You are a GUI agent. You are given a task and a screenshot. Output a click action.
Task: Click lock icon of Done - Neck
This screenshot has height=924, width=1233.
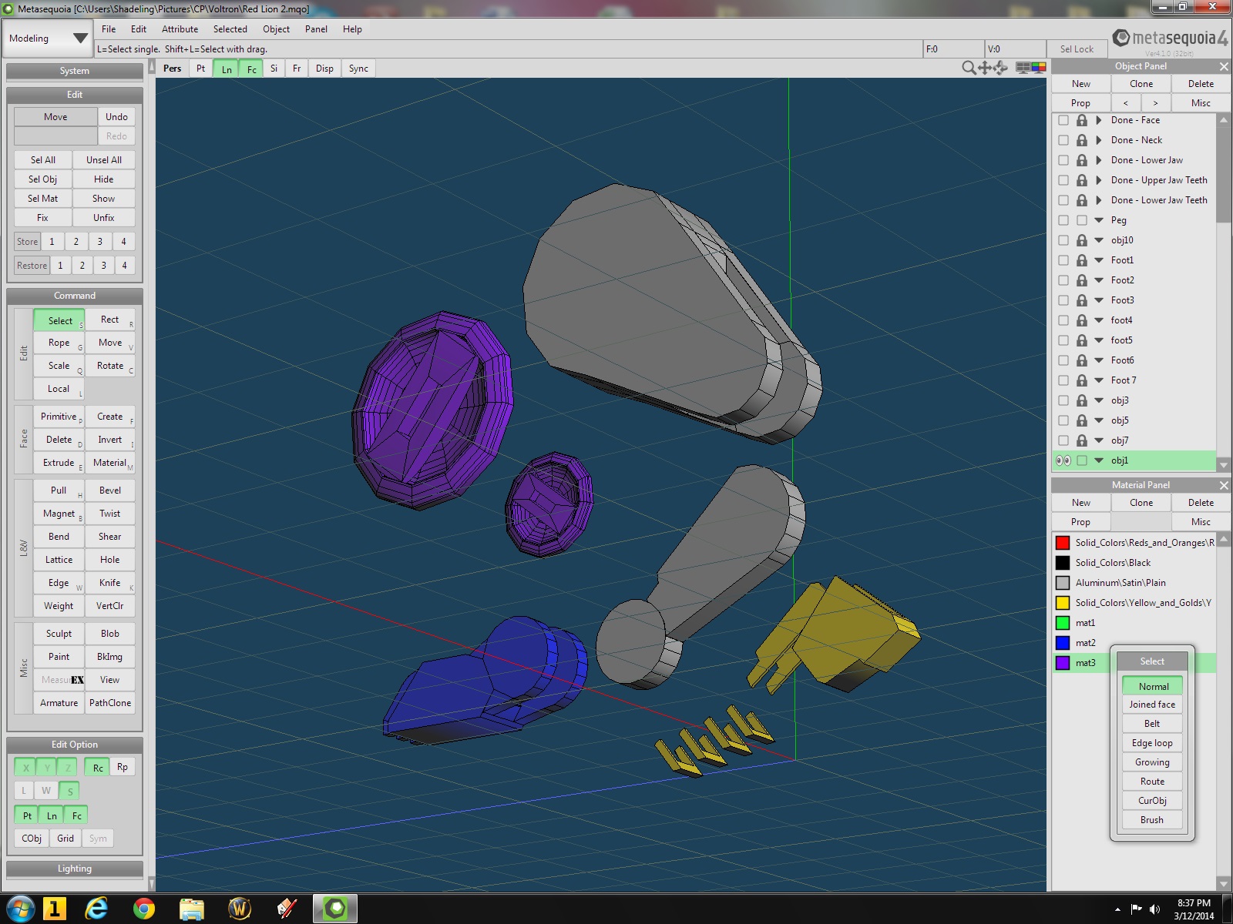point(1082,140)
